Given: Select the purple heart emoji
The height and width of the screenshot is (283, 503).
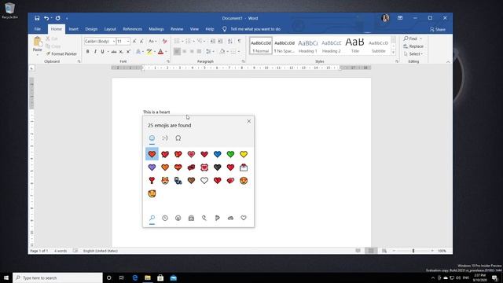Looking at the screenshot, I should pos(152,167).
